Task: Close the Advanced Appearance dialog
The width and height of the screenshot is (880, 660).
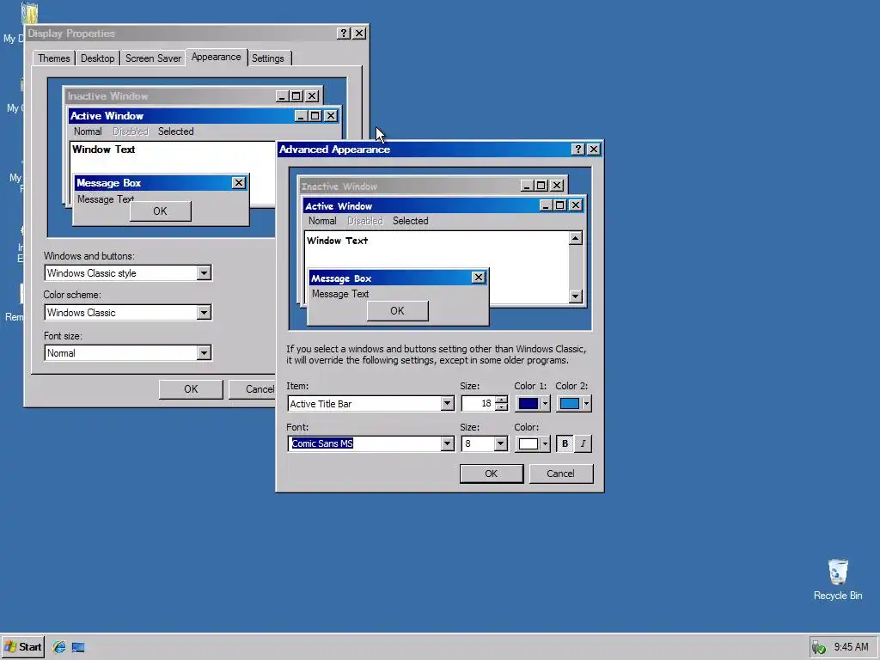Action: coord(593,150)
